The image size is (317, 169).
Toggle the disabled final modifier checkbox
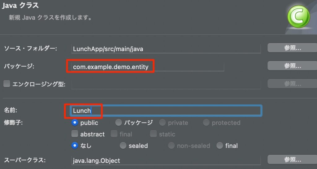pyautogui.click(x=114, y=134)
